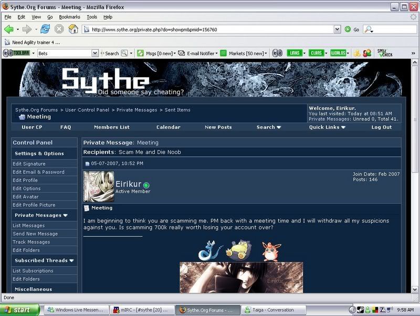420x316 pixels.
Task: Open the forum Search dropdown
Action: click(269, 127)
